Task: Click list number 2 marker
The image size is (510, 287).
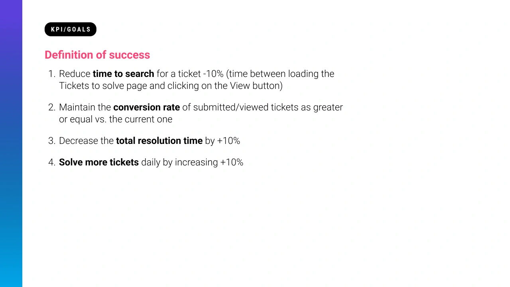Action: click(x=52, y=107)
